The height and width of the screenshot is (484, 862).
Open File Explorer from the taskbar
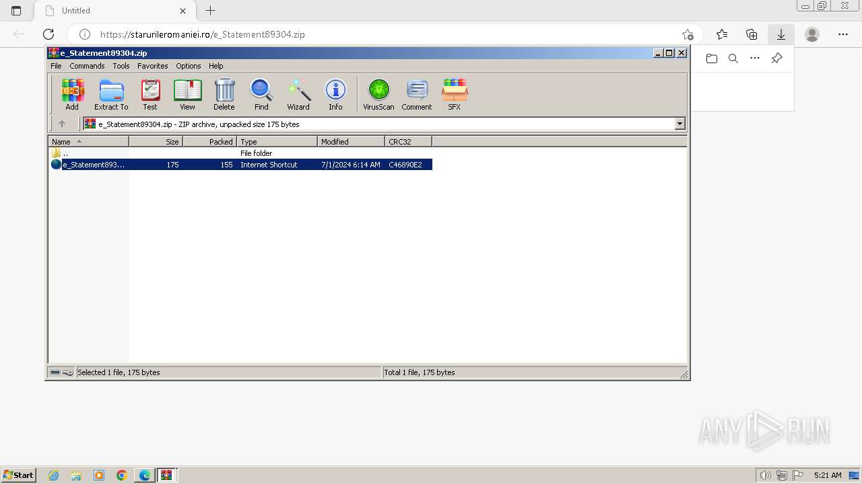pyautogui.click(x=76, y=475)
